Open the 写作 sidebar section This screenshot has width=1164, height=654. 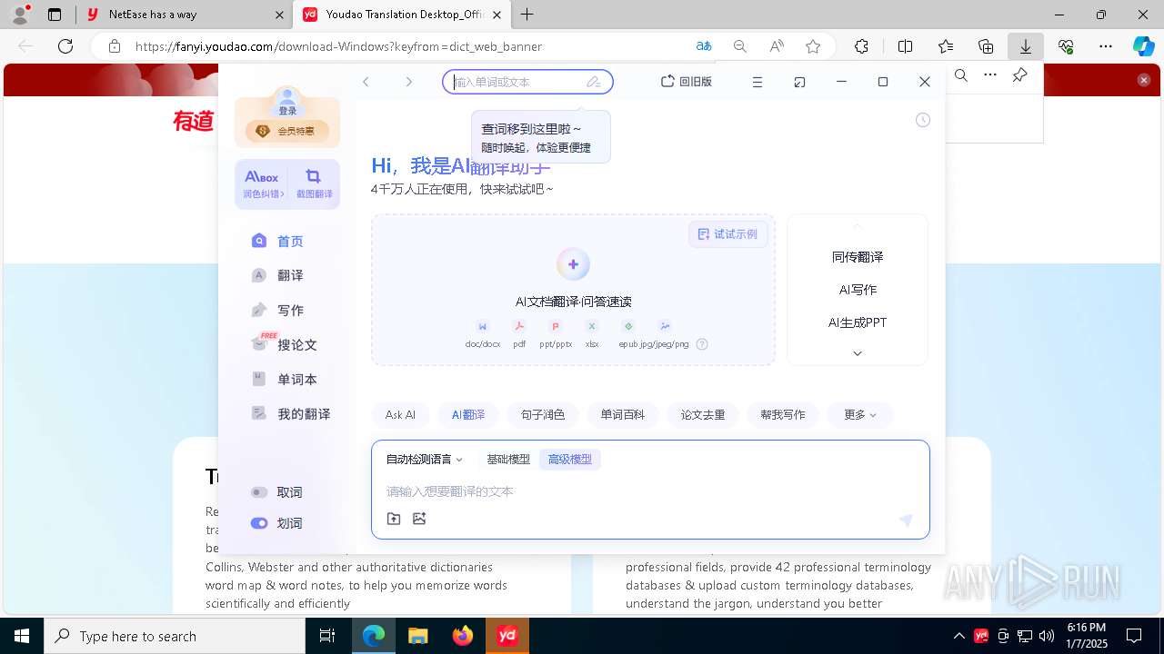tap(278, 310)
